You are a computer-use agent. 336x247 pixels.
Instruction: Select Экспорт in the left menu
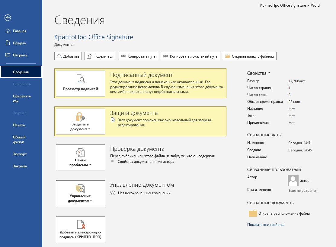pos(20,154)
